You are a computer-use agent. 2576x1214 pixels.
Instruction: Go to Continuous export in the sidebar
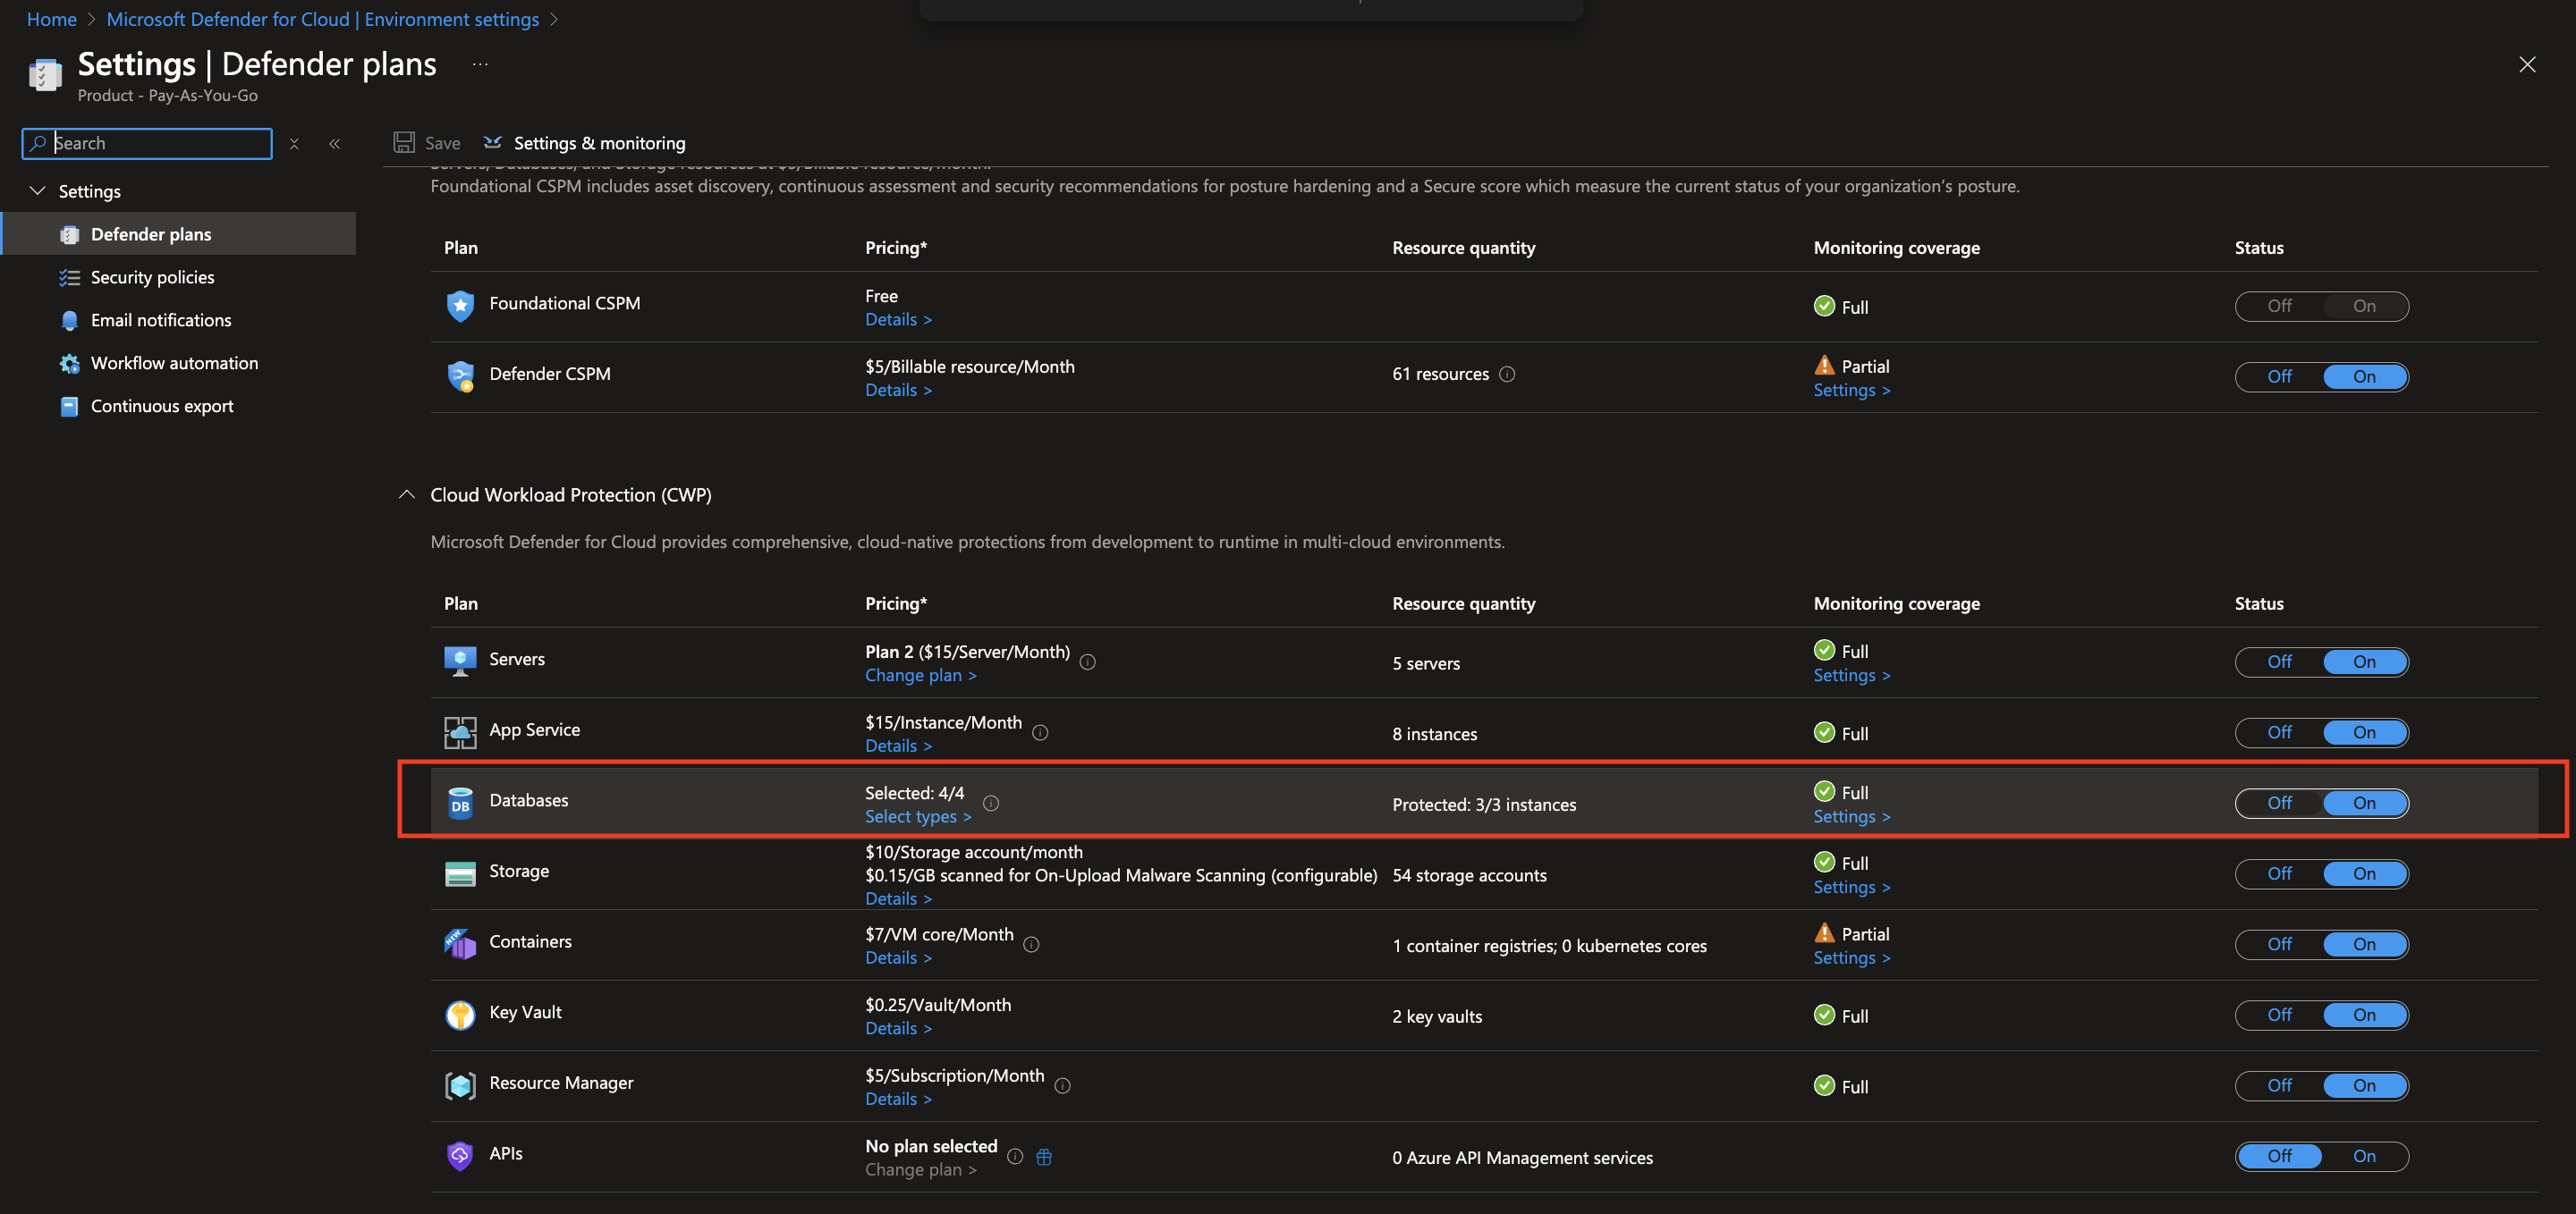162,406
